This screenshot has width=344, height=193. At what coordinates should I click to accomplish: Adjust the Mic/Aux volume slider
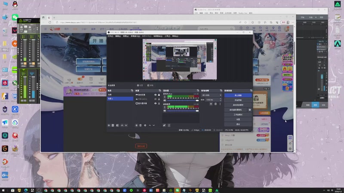click(x=183, y=100)
